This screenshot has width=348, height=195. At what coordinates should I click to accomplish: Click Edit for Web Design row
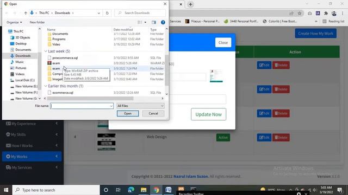pyautogui.click(x=264, y=138)
